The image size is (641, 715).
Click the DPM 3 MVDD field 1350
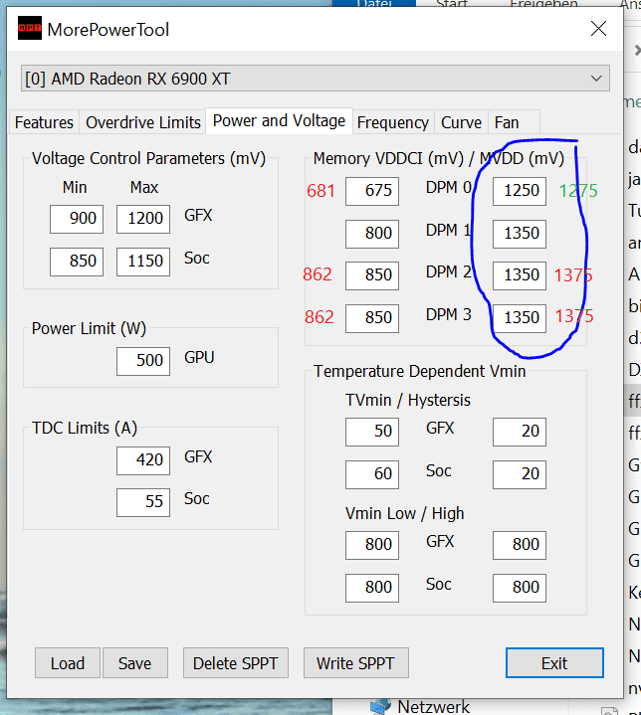520,318
